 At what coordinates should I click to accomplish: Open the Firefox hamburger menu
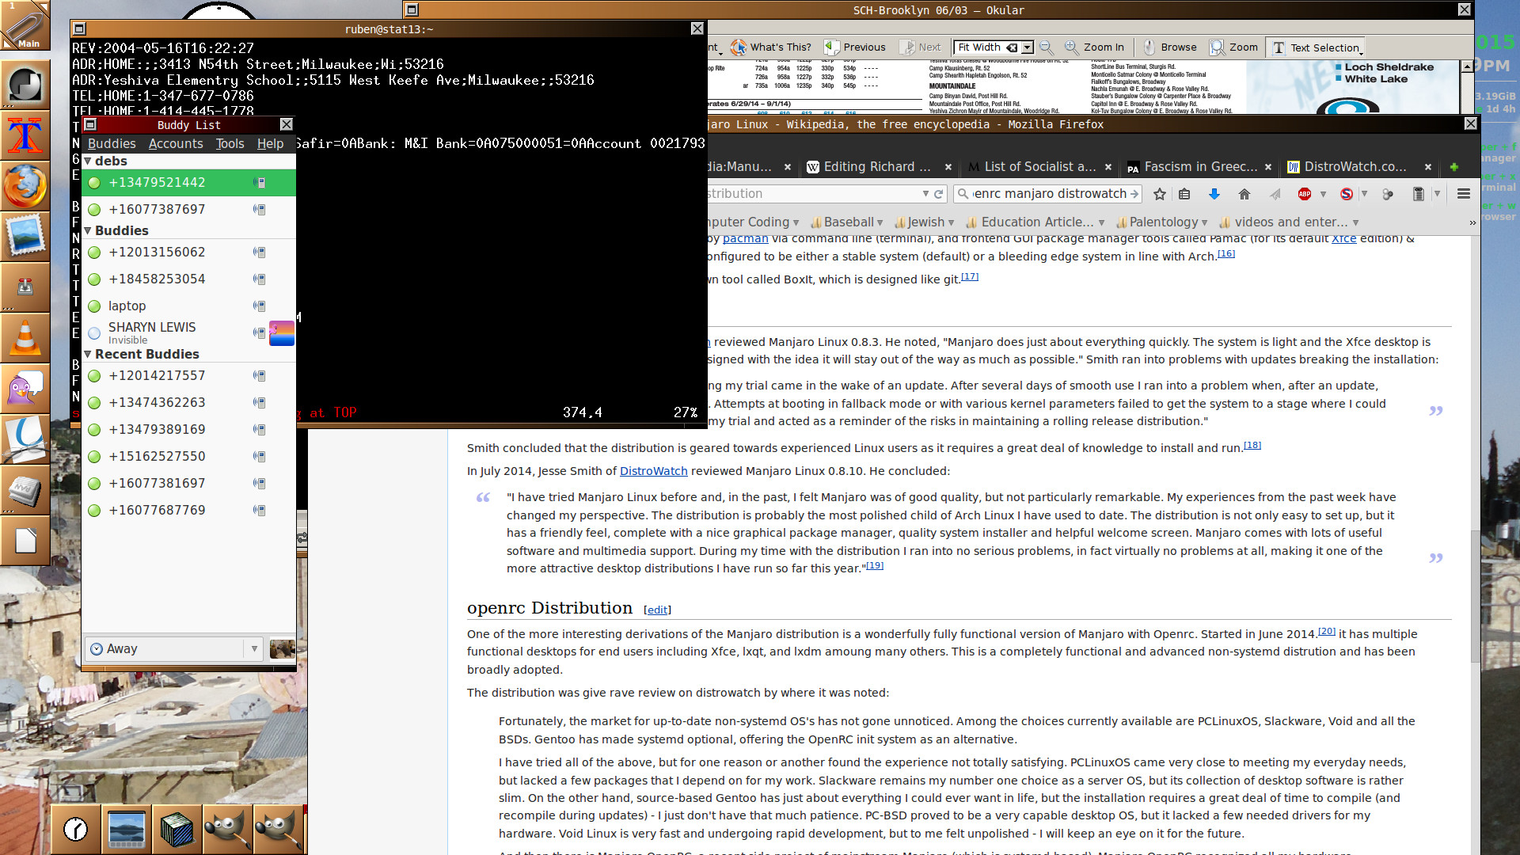[1464, 194]
